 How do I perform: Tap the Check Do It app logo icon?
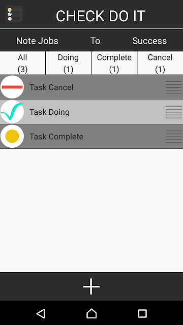14,14
